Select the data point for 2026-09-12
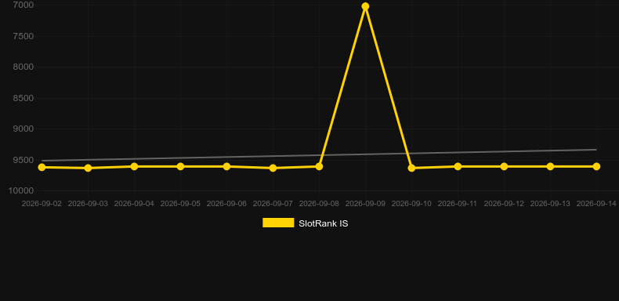Image resolution: width=619 pixels, height=301 pixels. point(504,166)
